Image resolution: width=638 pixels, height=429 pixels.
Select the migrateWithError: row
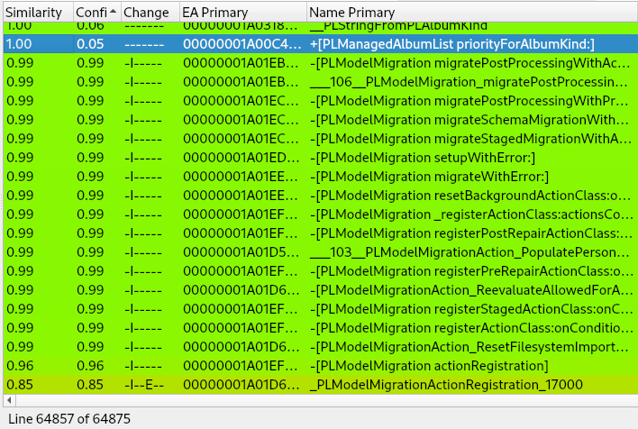(x=321, y=177)
